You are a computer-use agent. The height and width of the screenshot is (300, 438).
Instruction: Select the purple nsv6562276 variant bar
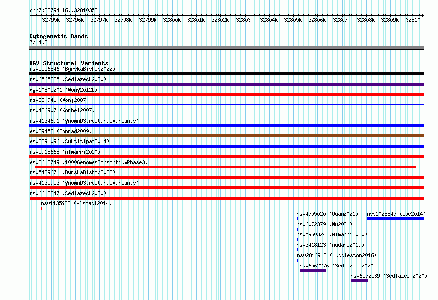(x=313, y=270)
